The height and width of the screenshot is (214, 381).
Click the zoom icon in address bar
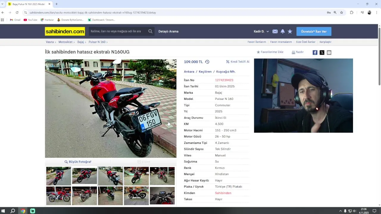click(x=335, y=12)
